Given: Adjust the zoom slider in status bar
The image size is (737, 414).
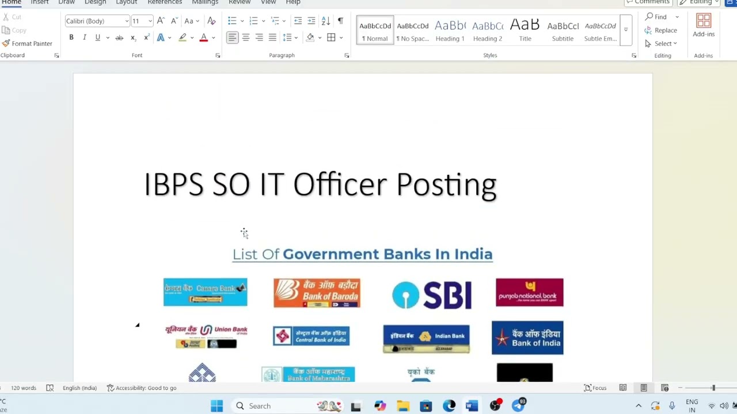Looking at the screenshot, I should (x=713, y=388).
